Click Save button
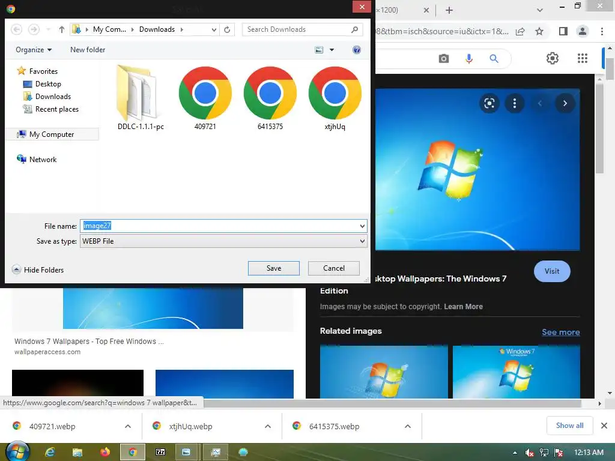The image size is (615, 461). (x=274, y=268)
